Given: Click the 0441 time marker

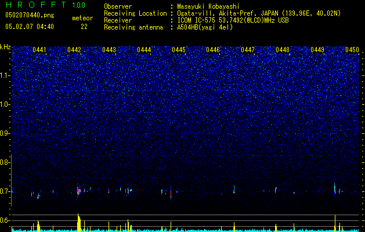Looking at the screenshot, I should tap(39, 50).
